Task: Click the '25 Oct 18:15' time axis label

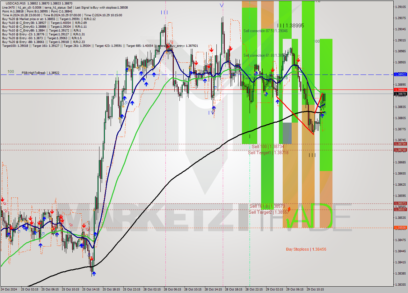Action: [111, 289]
